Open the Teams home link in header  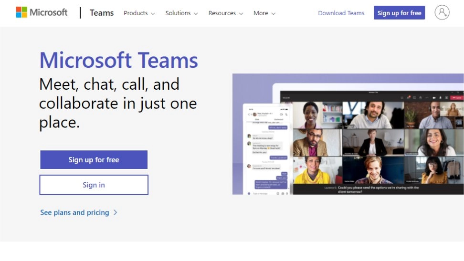click(x=102, y=13)
